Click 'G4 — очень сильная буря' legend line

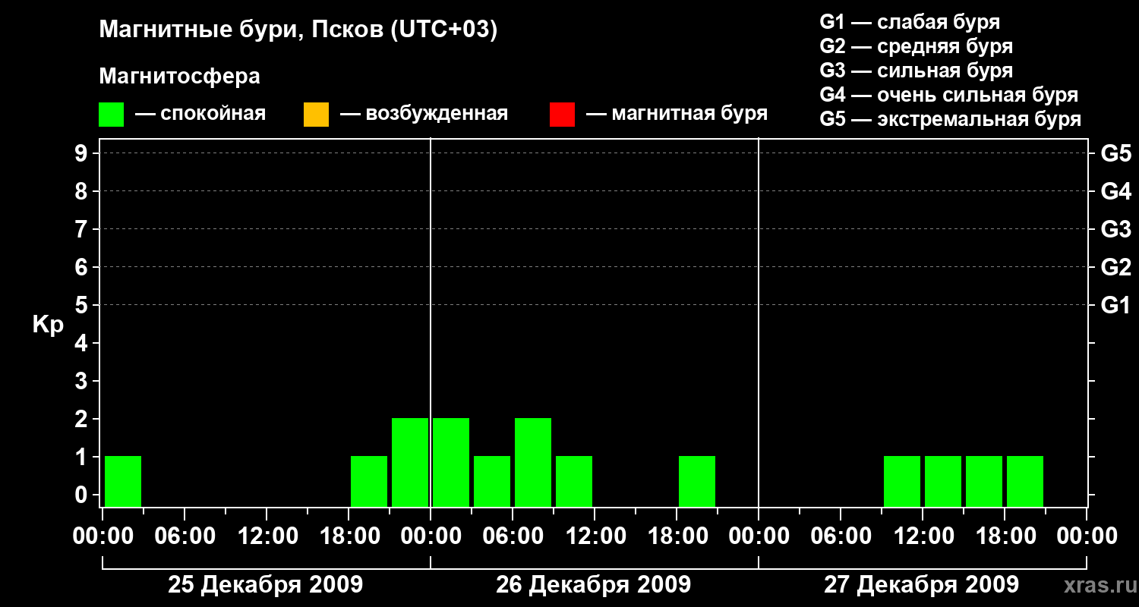[x=948, y=95]
